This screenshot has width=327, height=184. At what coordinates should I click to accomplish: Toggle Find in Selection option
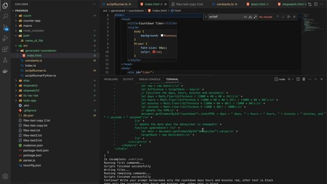point(289,17)
